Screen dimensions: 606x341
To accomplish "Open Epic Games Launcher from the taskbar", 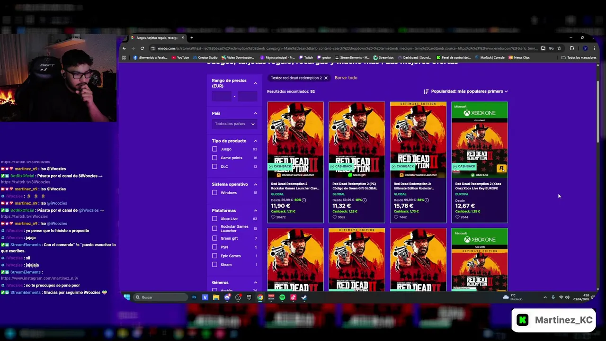I will [249, 297].
